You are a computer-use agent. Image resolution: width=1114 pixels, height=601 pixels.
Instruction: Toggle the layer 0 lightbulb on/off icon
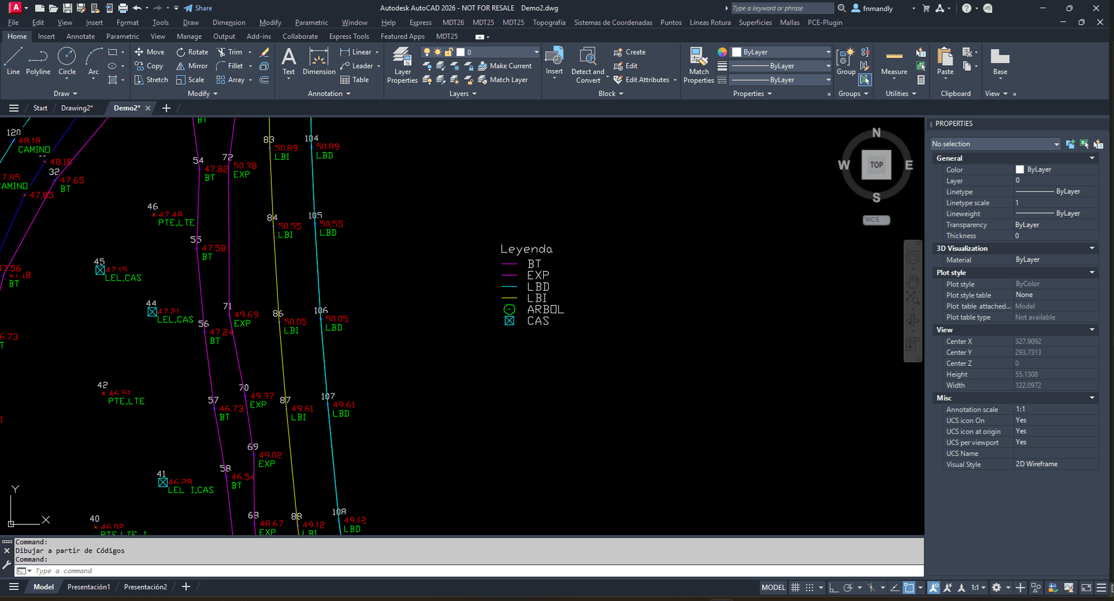pyautogui.click(x=427, y=52)
